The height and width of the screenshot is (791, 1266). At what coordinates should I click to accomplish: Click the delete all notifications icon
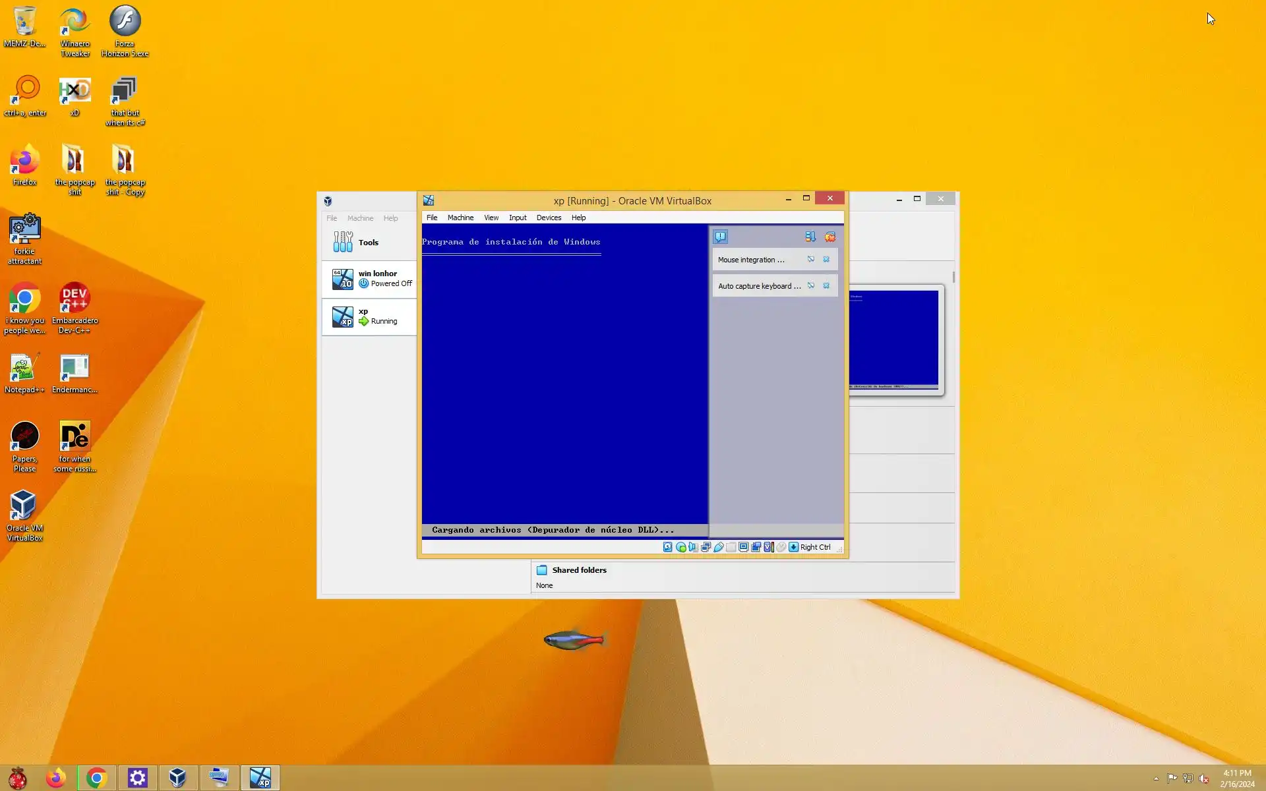tap(830, 237)
